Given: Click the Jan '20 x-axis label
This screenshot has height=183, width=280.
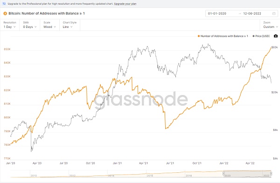Looking at the screenshot, I should (11, 163).
